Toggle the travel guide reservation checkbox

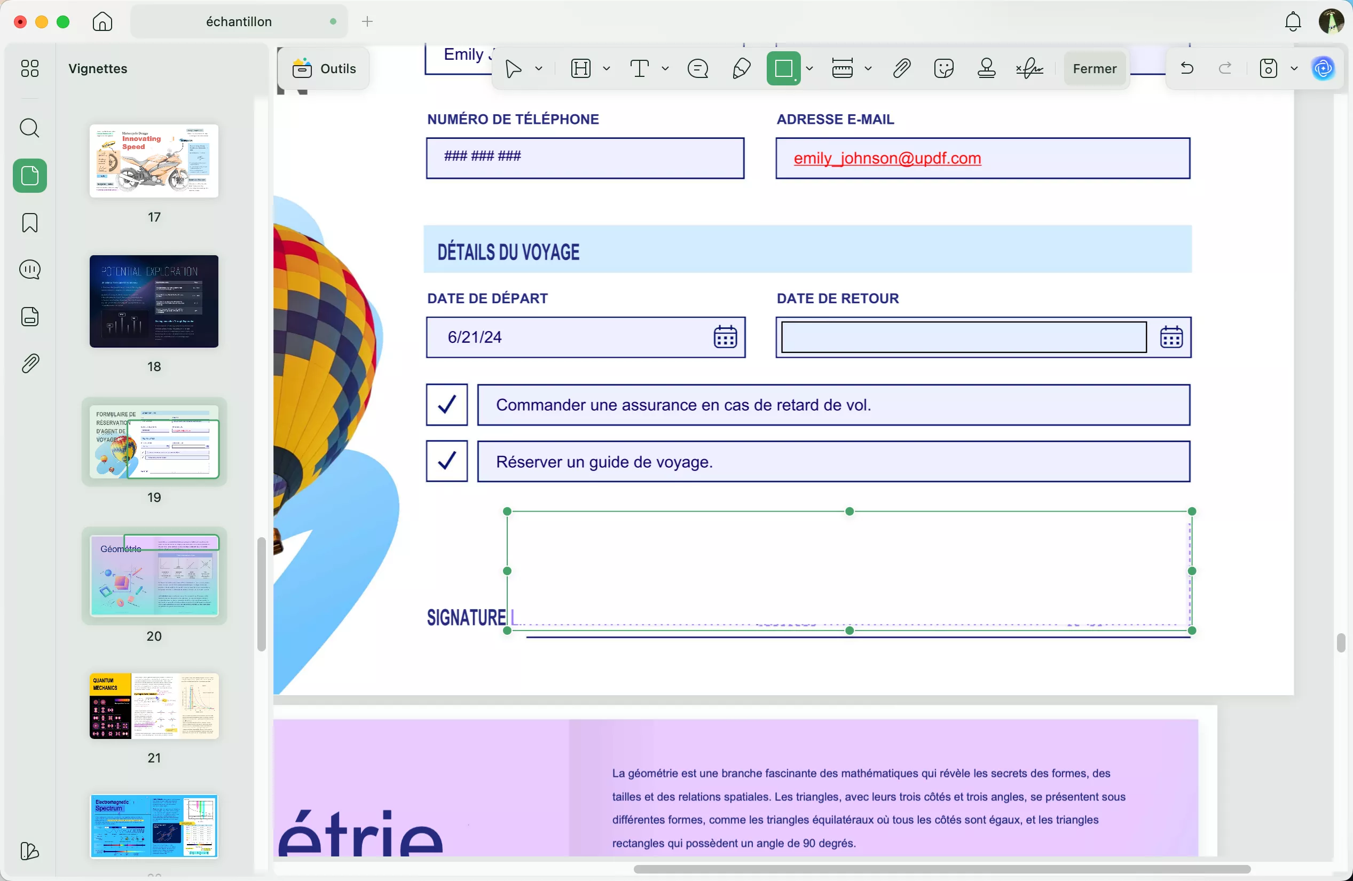[x=447, y=461]
